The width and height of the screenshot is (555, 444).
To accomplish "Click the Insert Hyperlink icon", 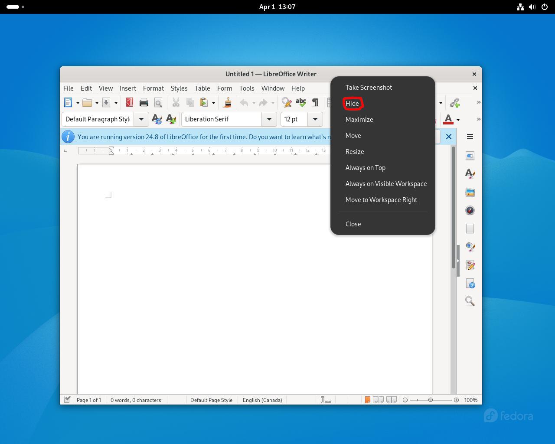I will 454,103.
